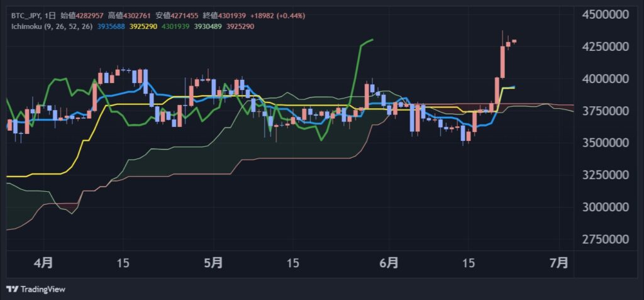Click the 2750000 price axis label
The width and height of the screenshot is (644, 300).
pyautogui.click(x=606, y=239)
